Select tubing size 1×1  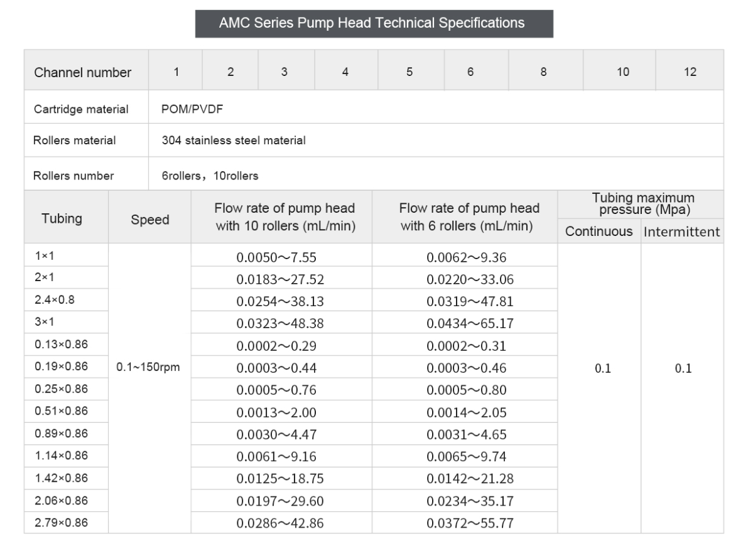[x=45, y=255]
